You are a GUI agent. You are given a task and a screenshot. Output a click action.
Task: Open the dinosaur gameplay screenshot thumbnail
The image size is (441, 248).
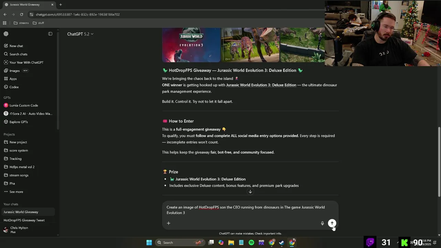(250, 45)
